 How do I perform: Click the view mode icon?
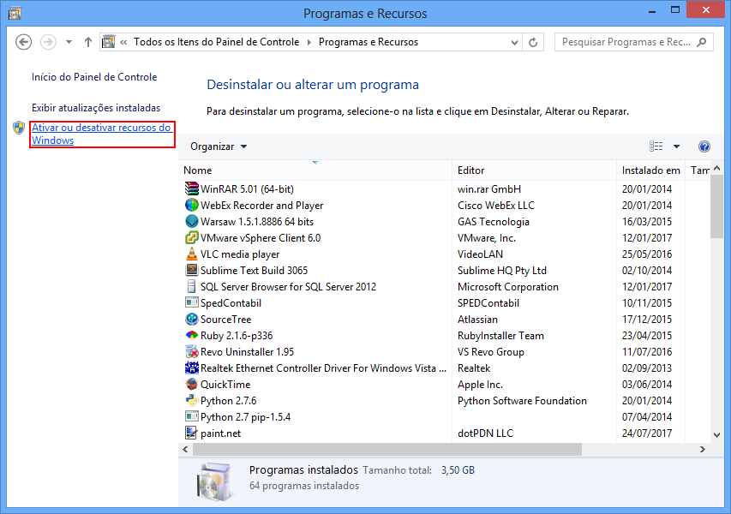pos(656,146)
